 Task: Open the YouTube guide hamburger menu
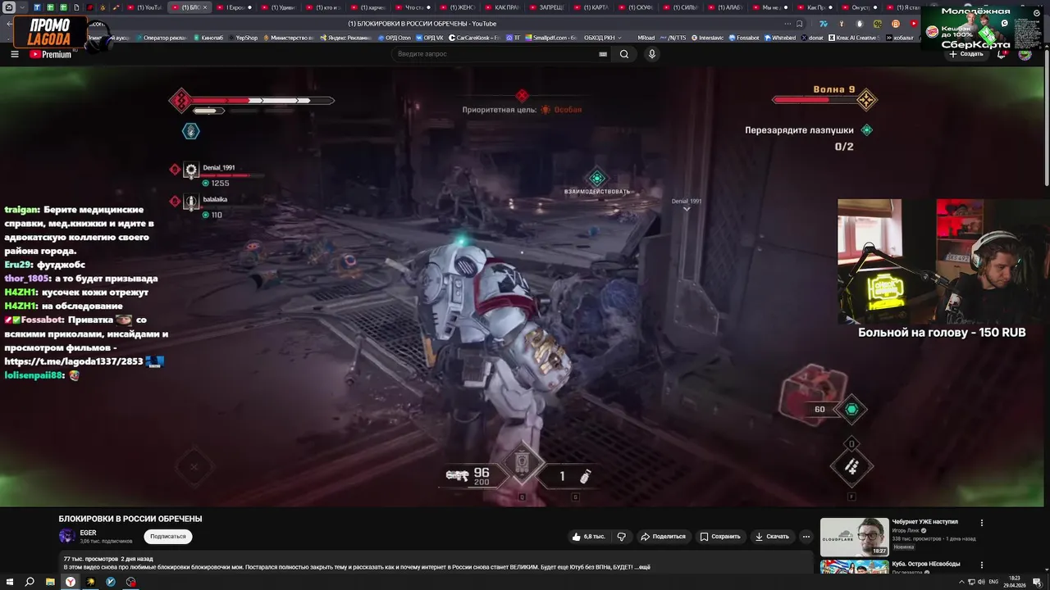15,54
